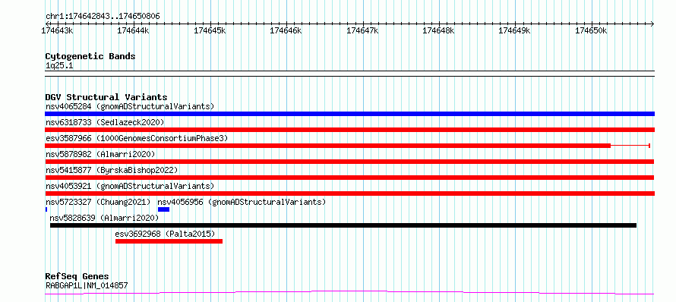Click the nsv4053921 red variant bar
The height and width of the screenshot is (302, 676).
pyautogui.click(x=349, y=193)
